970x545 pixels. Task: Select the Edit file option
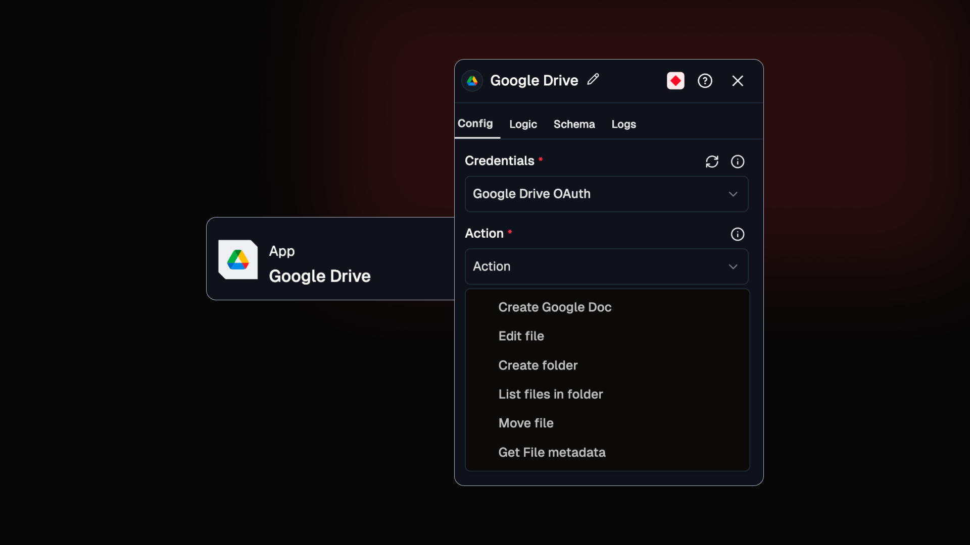click(x=521, y=336)
